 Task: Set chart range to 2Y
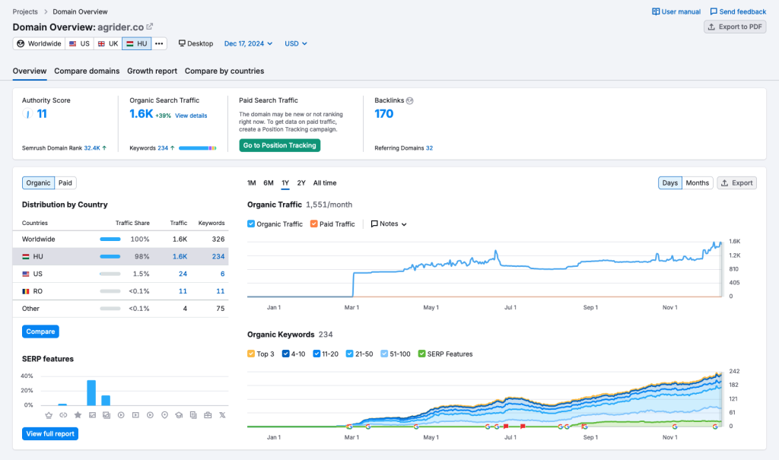(x=301, y=182)
